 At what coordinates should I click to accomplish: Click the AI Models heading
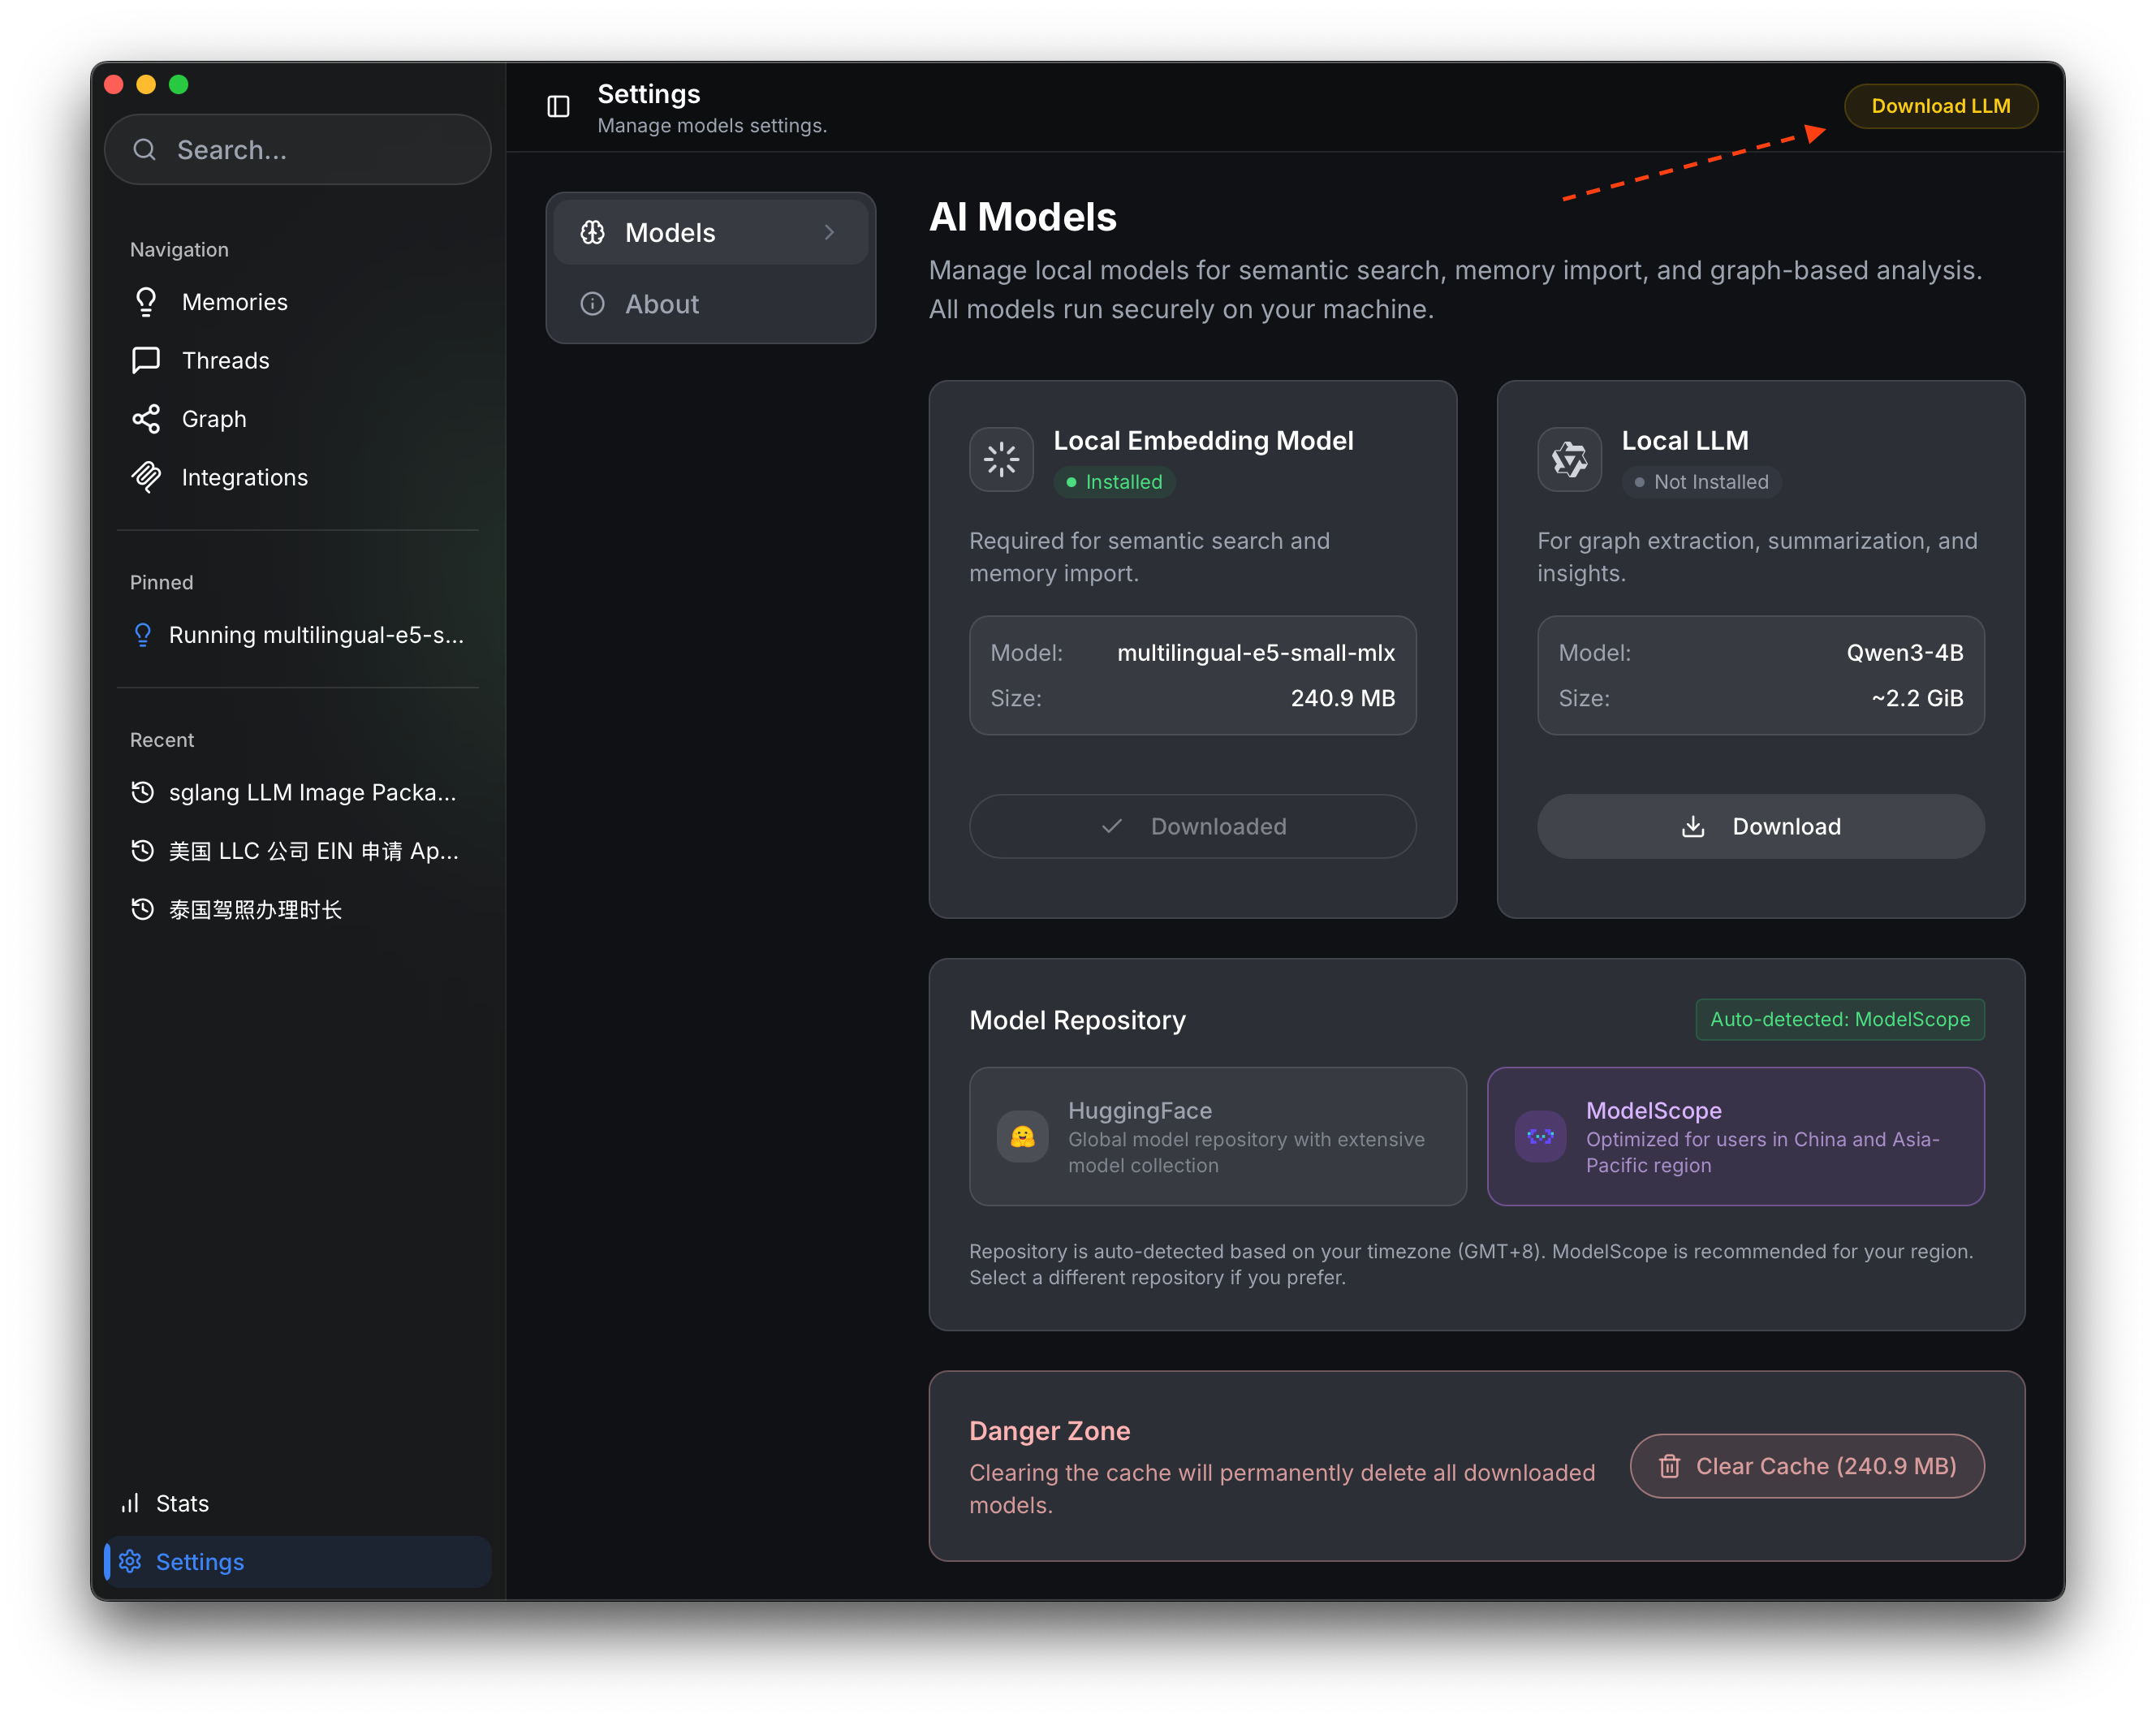1022,217
